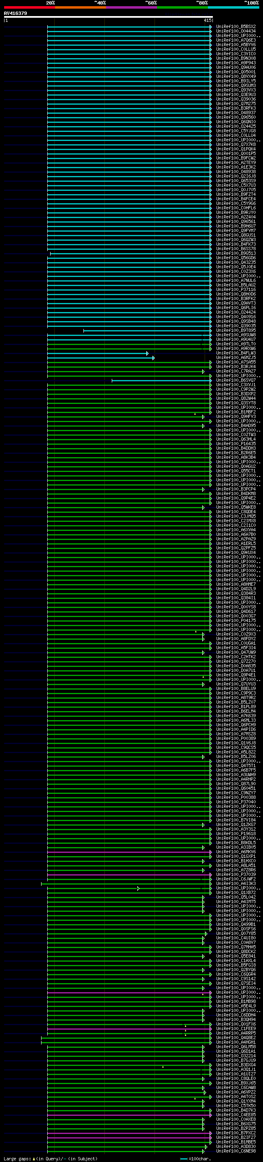The width and height of the screenshot is (263, 1162).
Task: Select hit label UniRef100_Q43235
Action: [x=236, y=263]
